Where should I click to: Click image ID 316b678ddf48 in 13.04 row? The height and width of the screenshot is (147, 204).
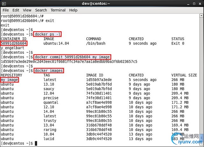pos(99,125)
